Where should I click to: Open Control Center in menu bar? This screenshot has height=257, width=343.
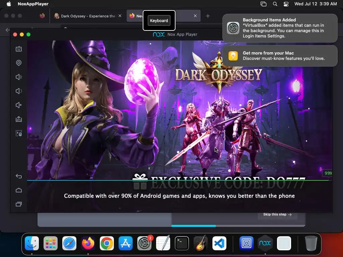[286, 4]
